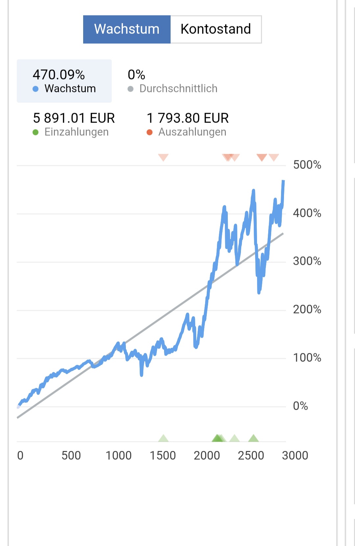Click the leftmost red withdrawal triangle marker
Viewport: 355px width, 546px height.
click(163, 157)
